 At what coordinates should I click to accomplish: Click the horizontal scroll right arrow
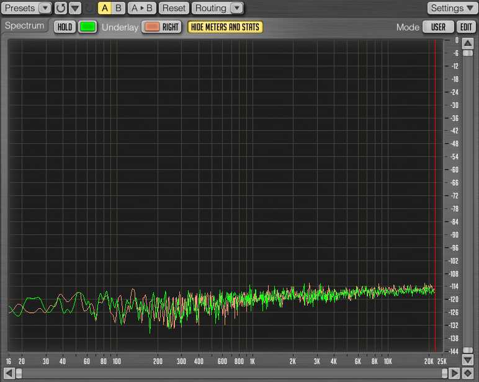tap(454, 373)
